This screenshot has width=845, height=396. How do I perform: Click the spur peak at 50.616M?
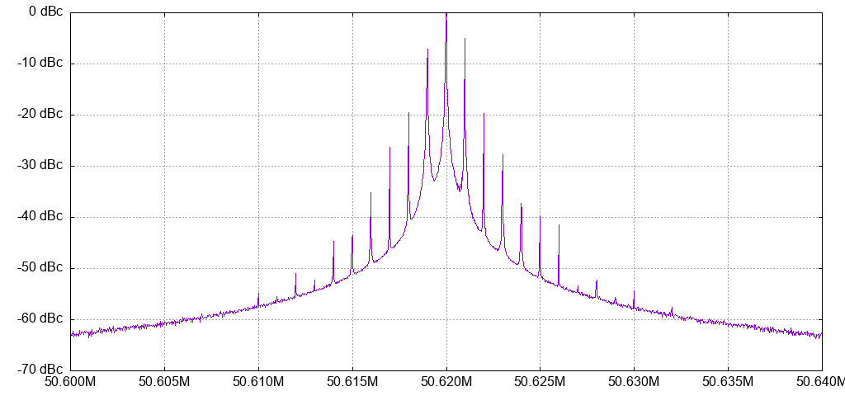click(371, 195)
